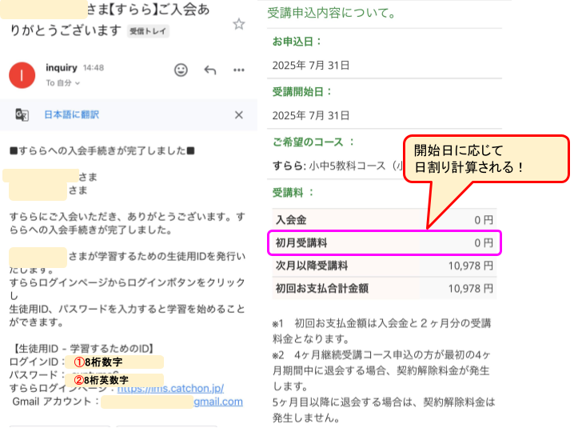Tap the 受講料 heading

pos(293,193)
